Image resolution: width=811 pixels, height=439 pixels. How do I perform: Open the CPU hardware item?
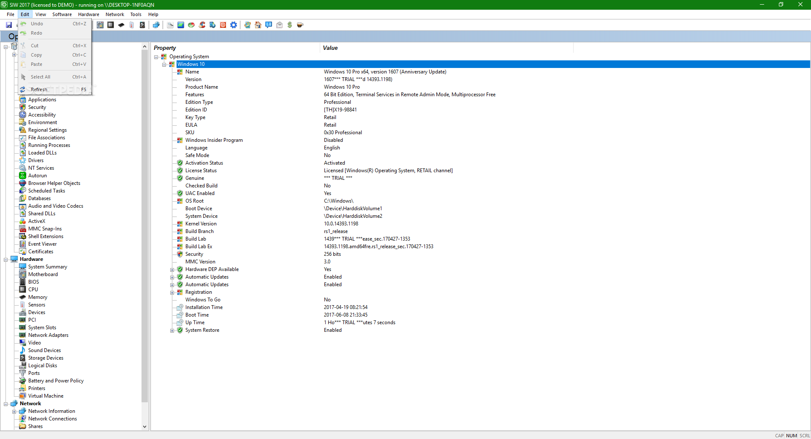[x=33, y=290]
